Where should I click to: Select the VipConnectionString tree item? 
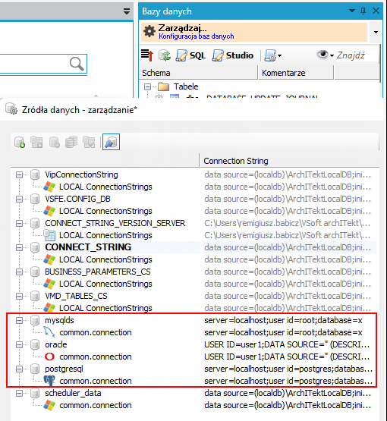pyautogui.click(x=81, y=174)
